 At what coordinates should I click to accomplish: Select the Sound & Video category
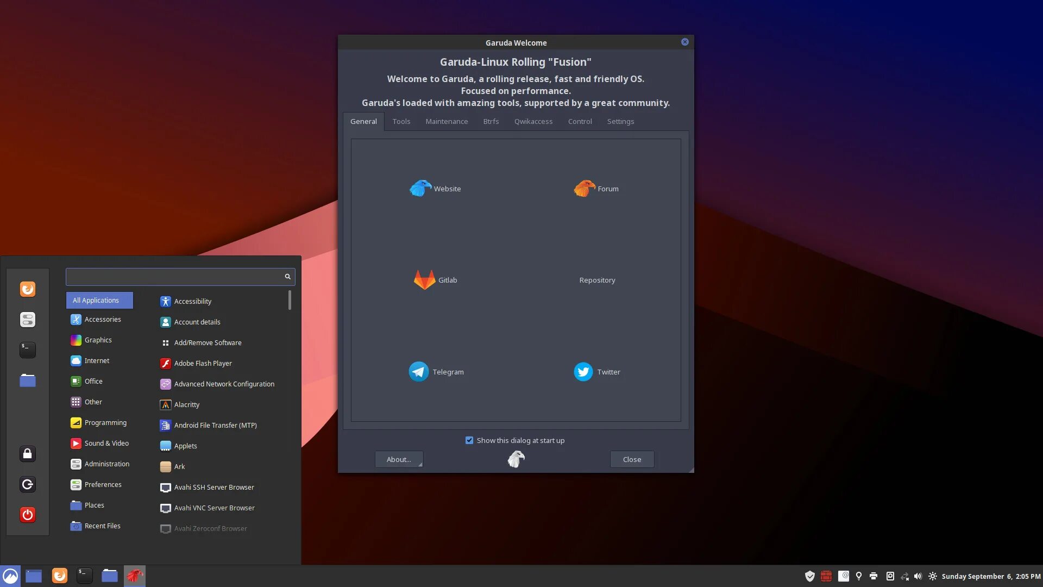click(106, 443)
